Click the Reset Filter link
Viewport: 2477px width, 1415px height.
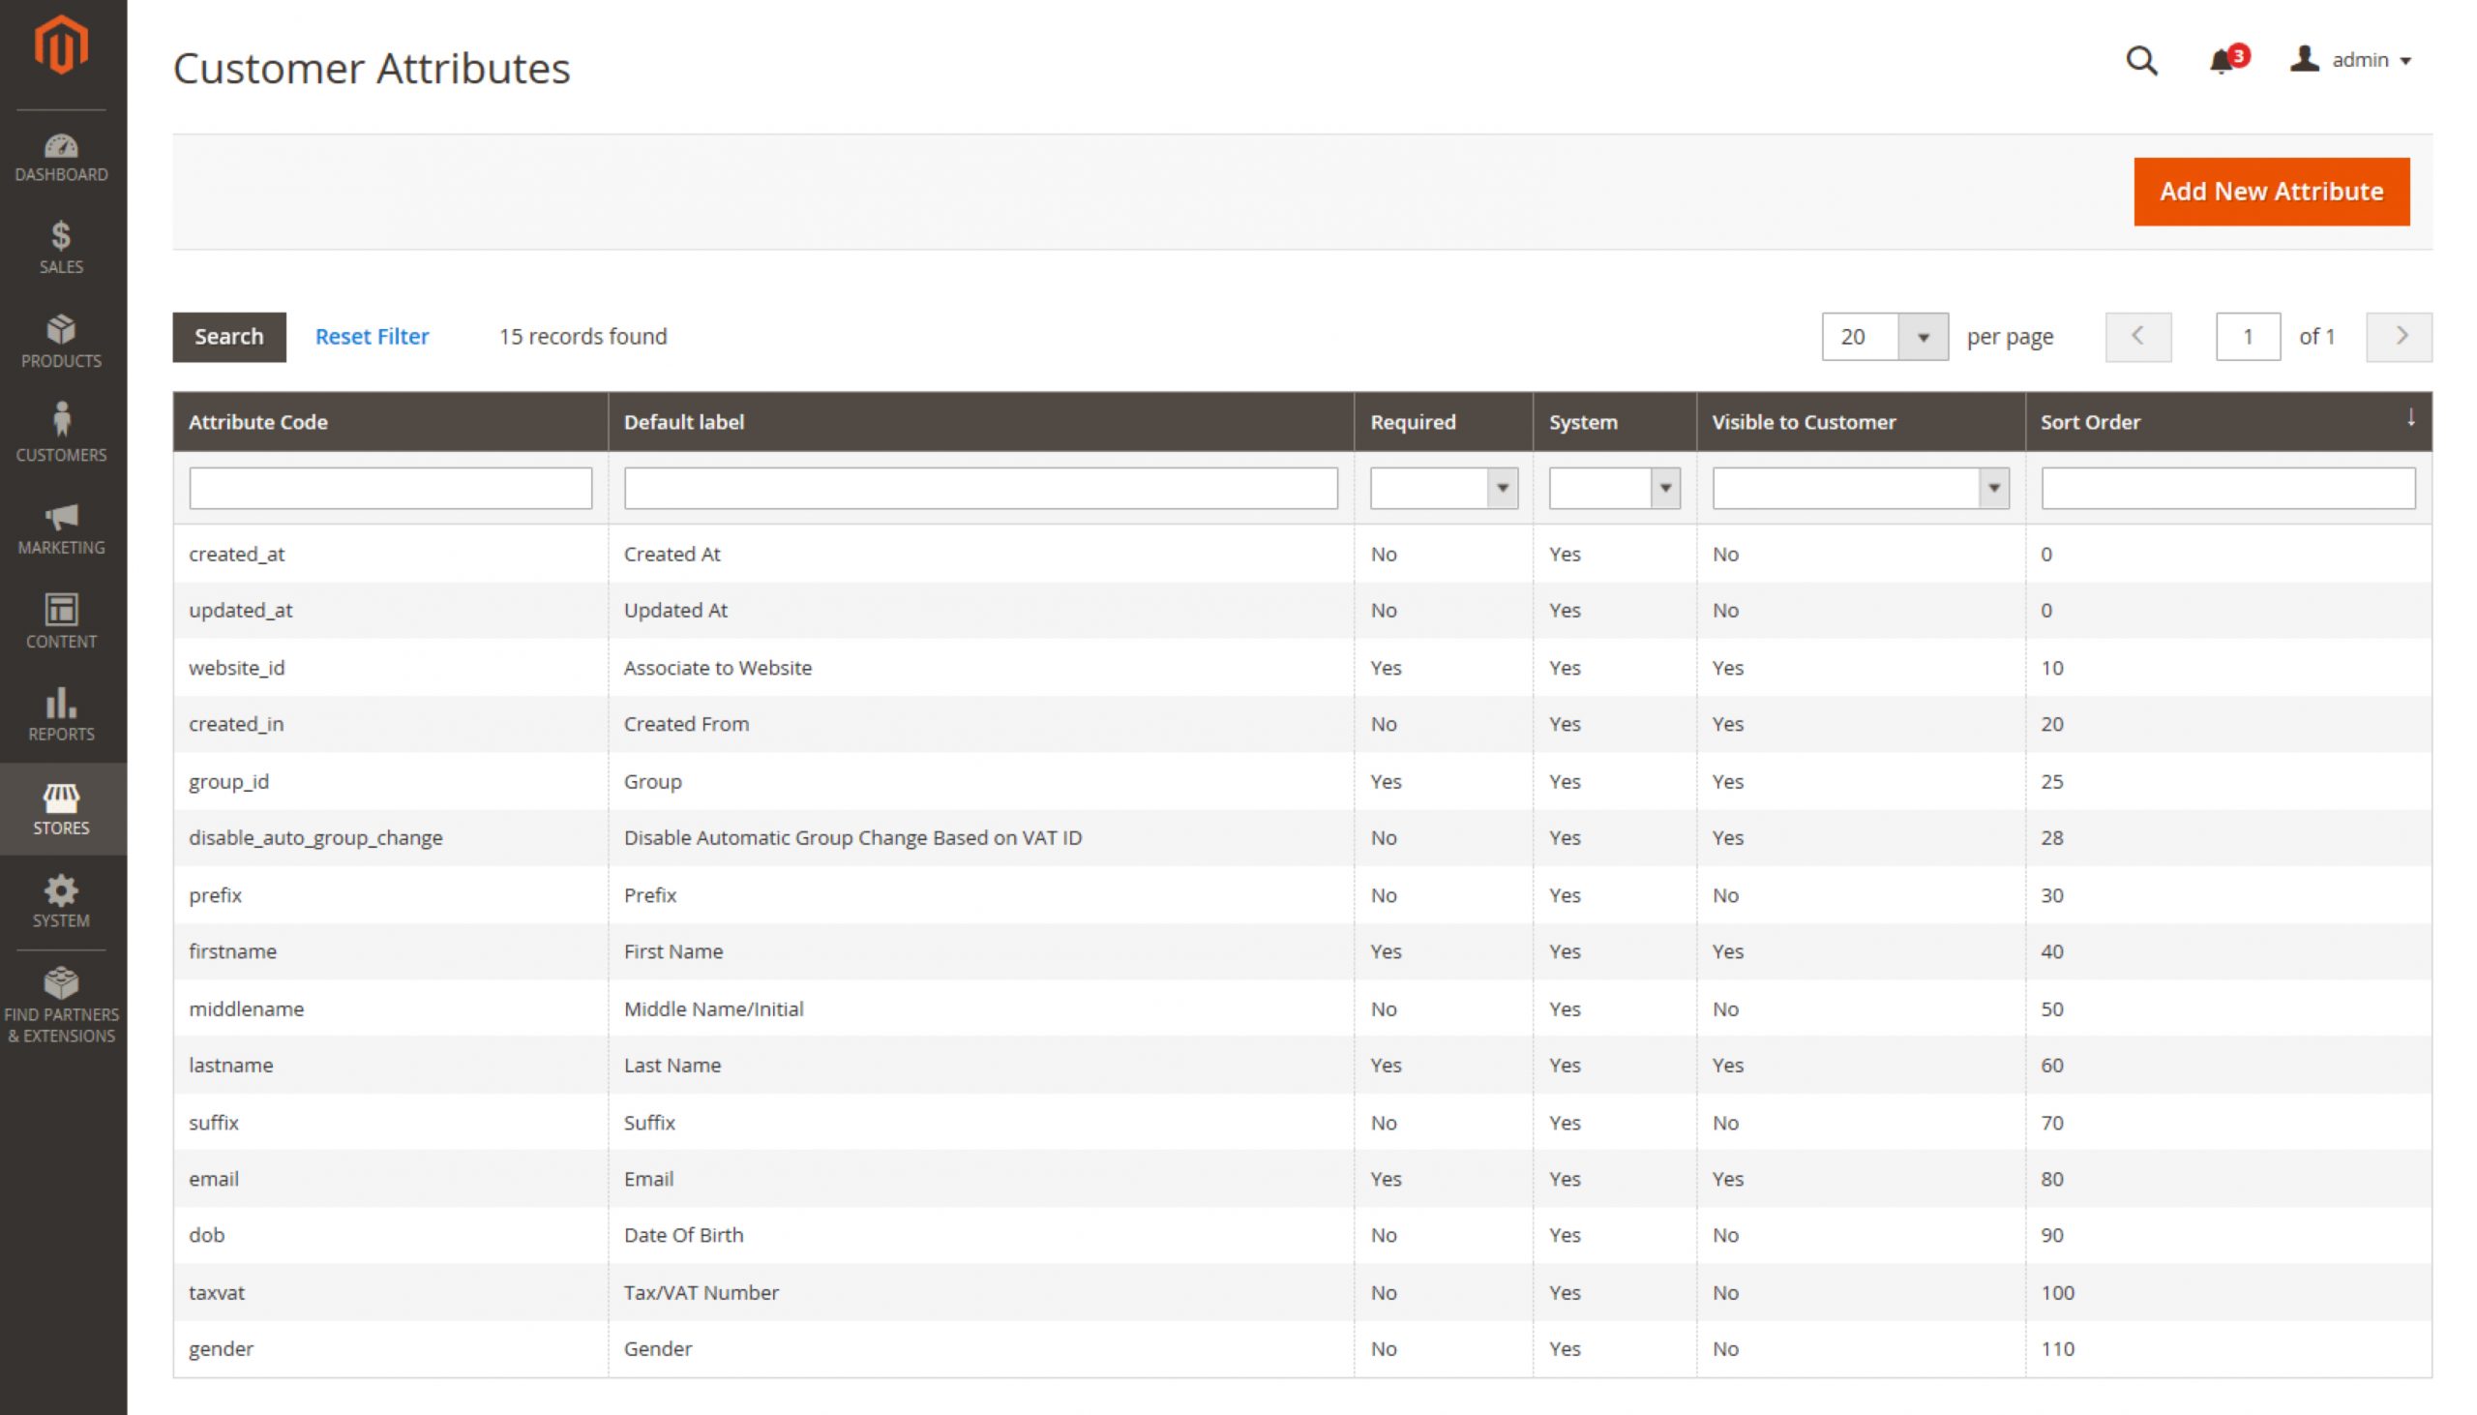click(x=371, y=335)
